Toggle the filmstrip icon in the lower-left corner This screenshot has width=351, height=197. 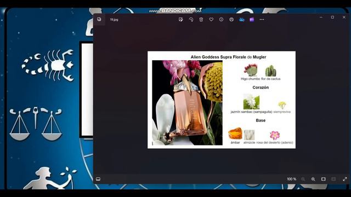(98, 179)
